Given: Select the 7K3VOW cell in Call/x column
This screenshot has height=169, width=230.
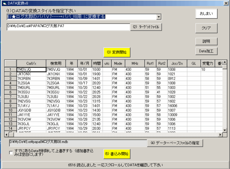Looking at the screenshot, I should click(x=31, y=120).
